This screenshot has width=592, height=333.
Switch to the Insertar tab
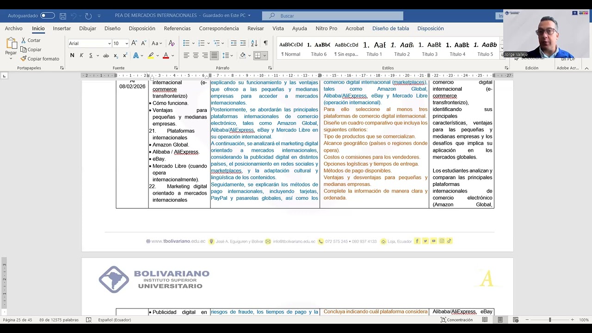62,28
